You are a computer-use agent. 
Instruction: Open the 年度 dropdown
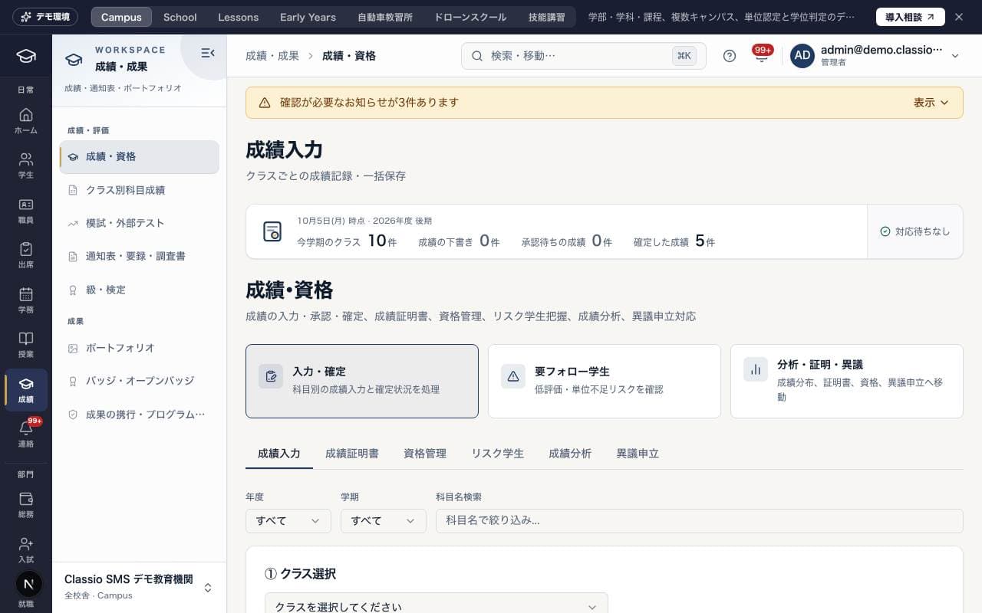click(288, 520)
